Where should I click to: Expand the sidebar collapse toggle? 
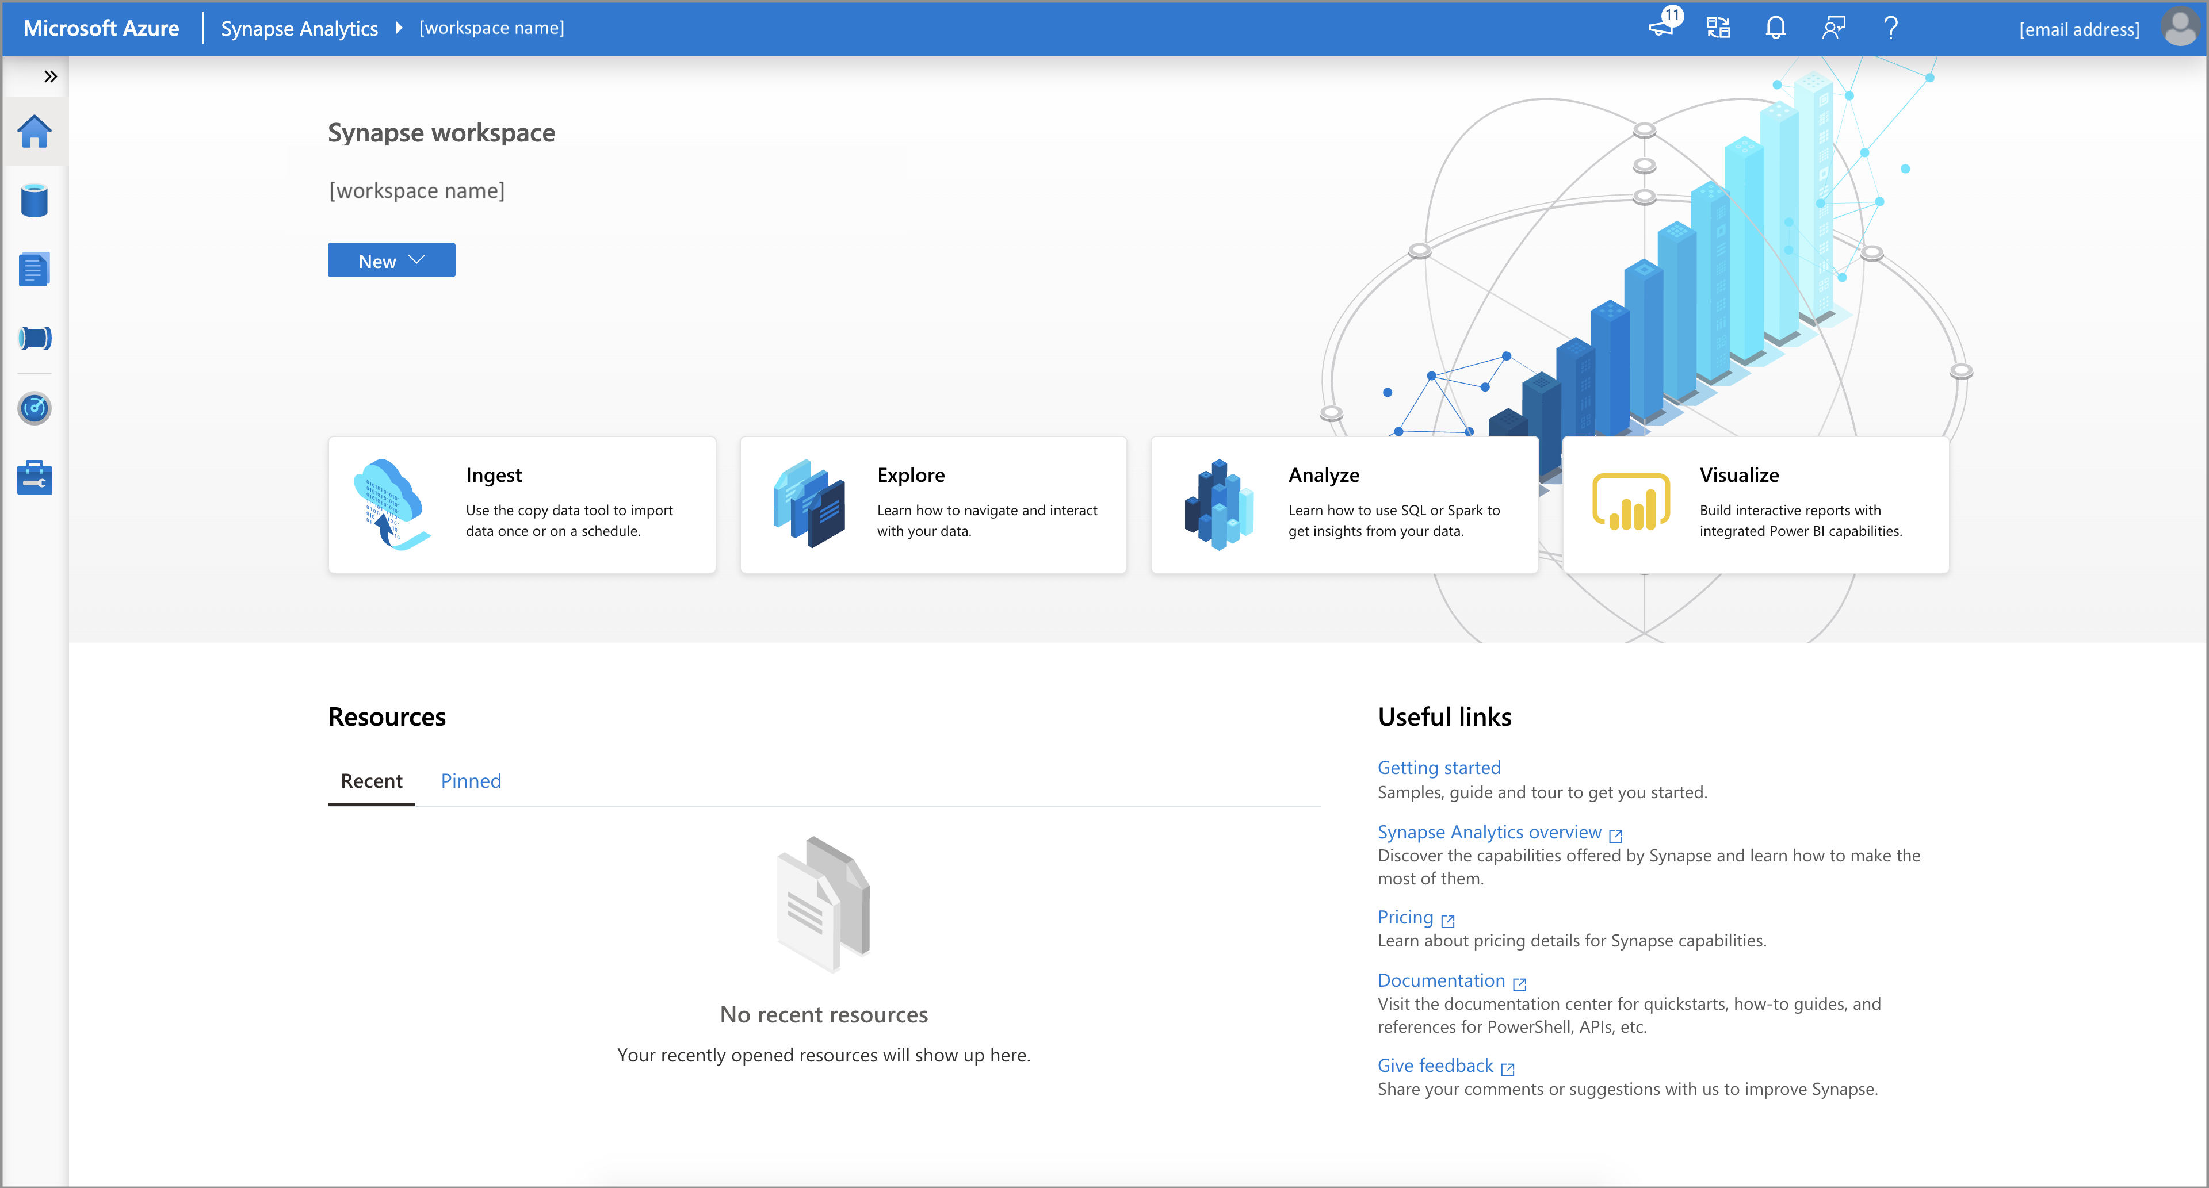pyautogui.click(x=49, y=76)
